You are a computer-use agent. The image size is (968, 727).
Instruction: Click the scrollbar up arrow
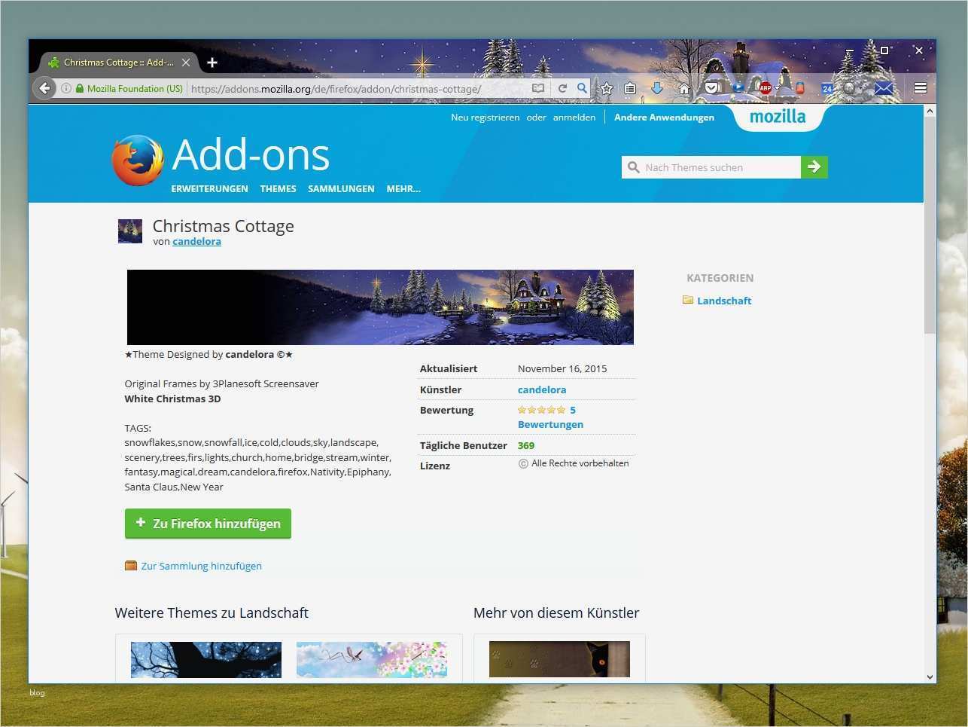[930, 111]
